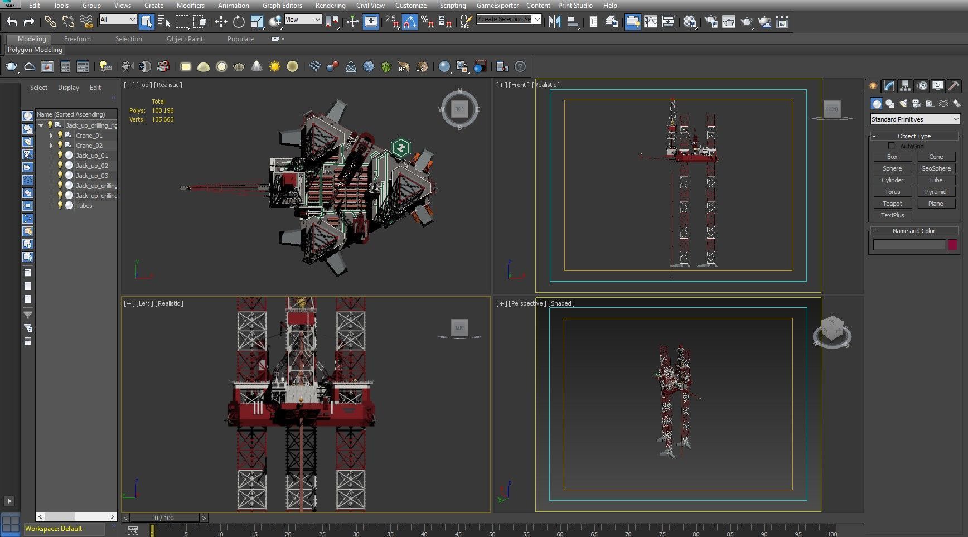The height and width of the screenshot is (537, 968).
Task: Click the Cylinder primitive button
Action: pos(892,180)
